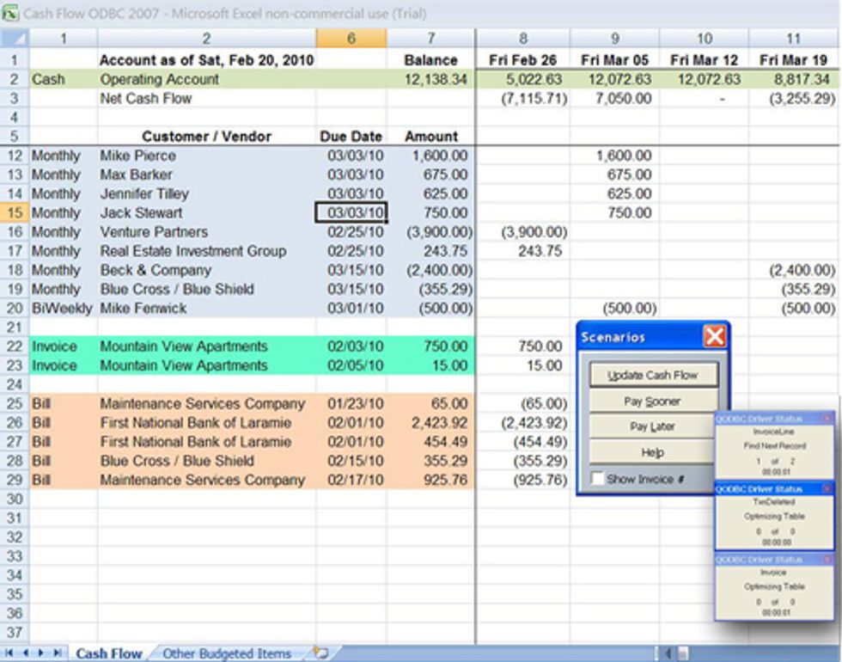This screenshot has height=662, width=842.
Task: Click the insert new worksheet tab icon
Action: point(320,653)
